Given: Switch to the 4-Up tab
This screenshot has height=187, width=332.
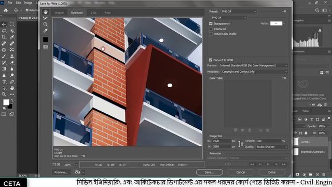Looking at the screenshot, I should pyautogui.click(x=107, y=12).
